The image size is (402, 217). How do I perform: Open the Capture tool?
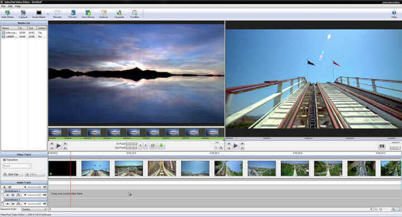pos(23,14)
